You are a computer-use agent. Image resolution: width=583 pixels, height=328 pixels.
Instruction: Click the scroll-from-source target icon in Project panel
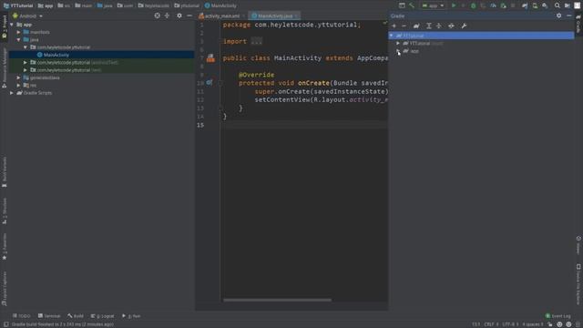pos(158,15)
